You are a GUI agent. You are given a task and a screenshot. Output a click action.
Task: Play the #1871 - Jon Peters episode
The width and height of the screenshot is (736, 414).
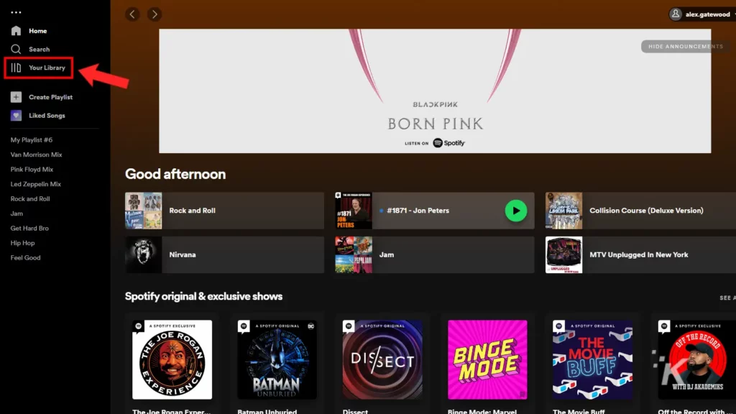(x=516, y=211)
